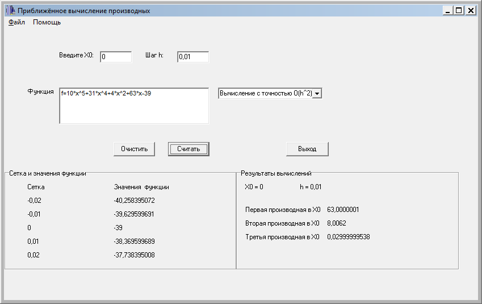The height and width of the screenshot is (304, 482).
Task: Click first derivative value 63,0000001
Action: [x=343, y=210]
